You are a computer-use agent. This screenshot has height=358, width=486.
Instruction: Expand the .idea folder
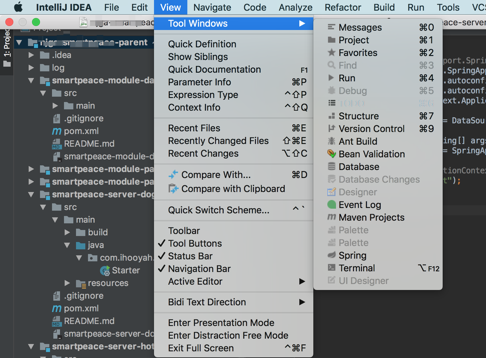pos(31,55)
